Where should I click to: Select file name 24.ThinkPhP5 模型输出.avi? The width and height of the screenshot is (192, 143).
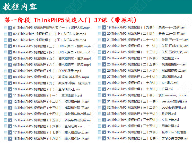(x=143, y=58)
